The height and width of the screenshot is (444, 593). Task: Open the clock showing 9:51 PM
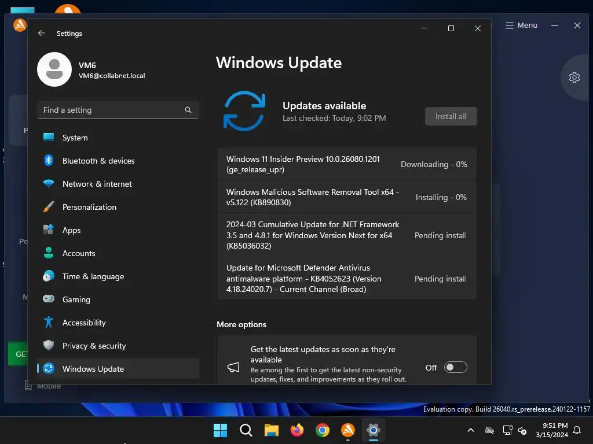click(552, 430)
